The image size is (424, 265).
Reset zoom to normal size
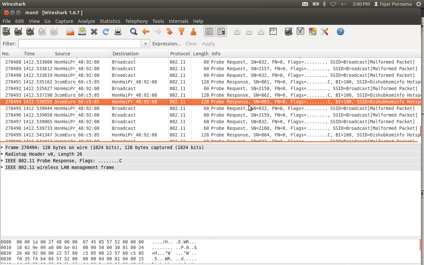tap(261, 31)
